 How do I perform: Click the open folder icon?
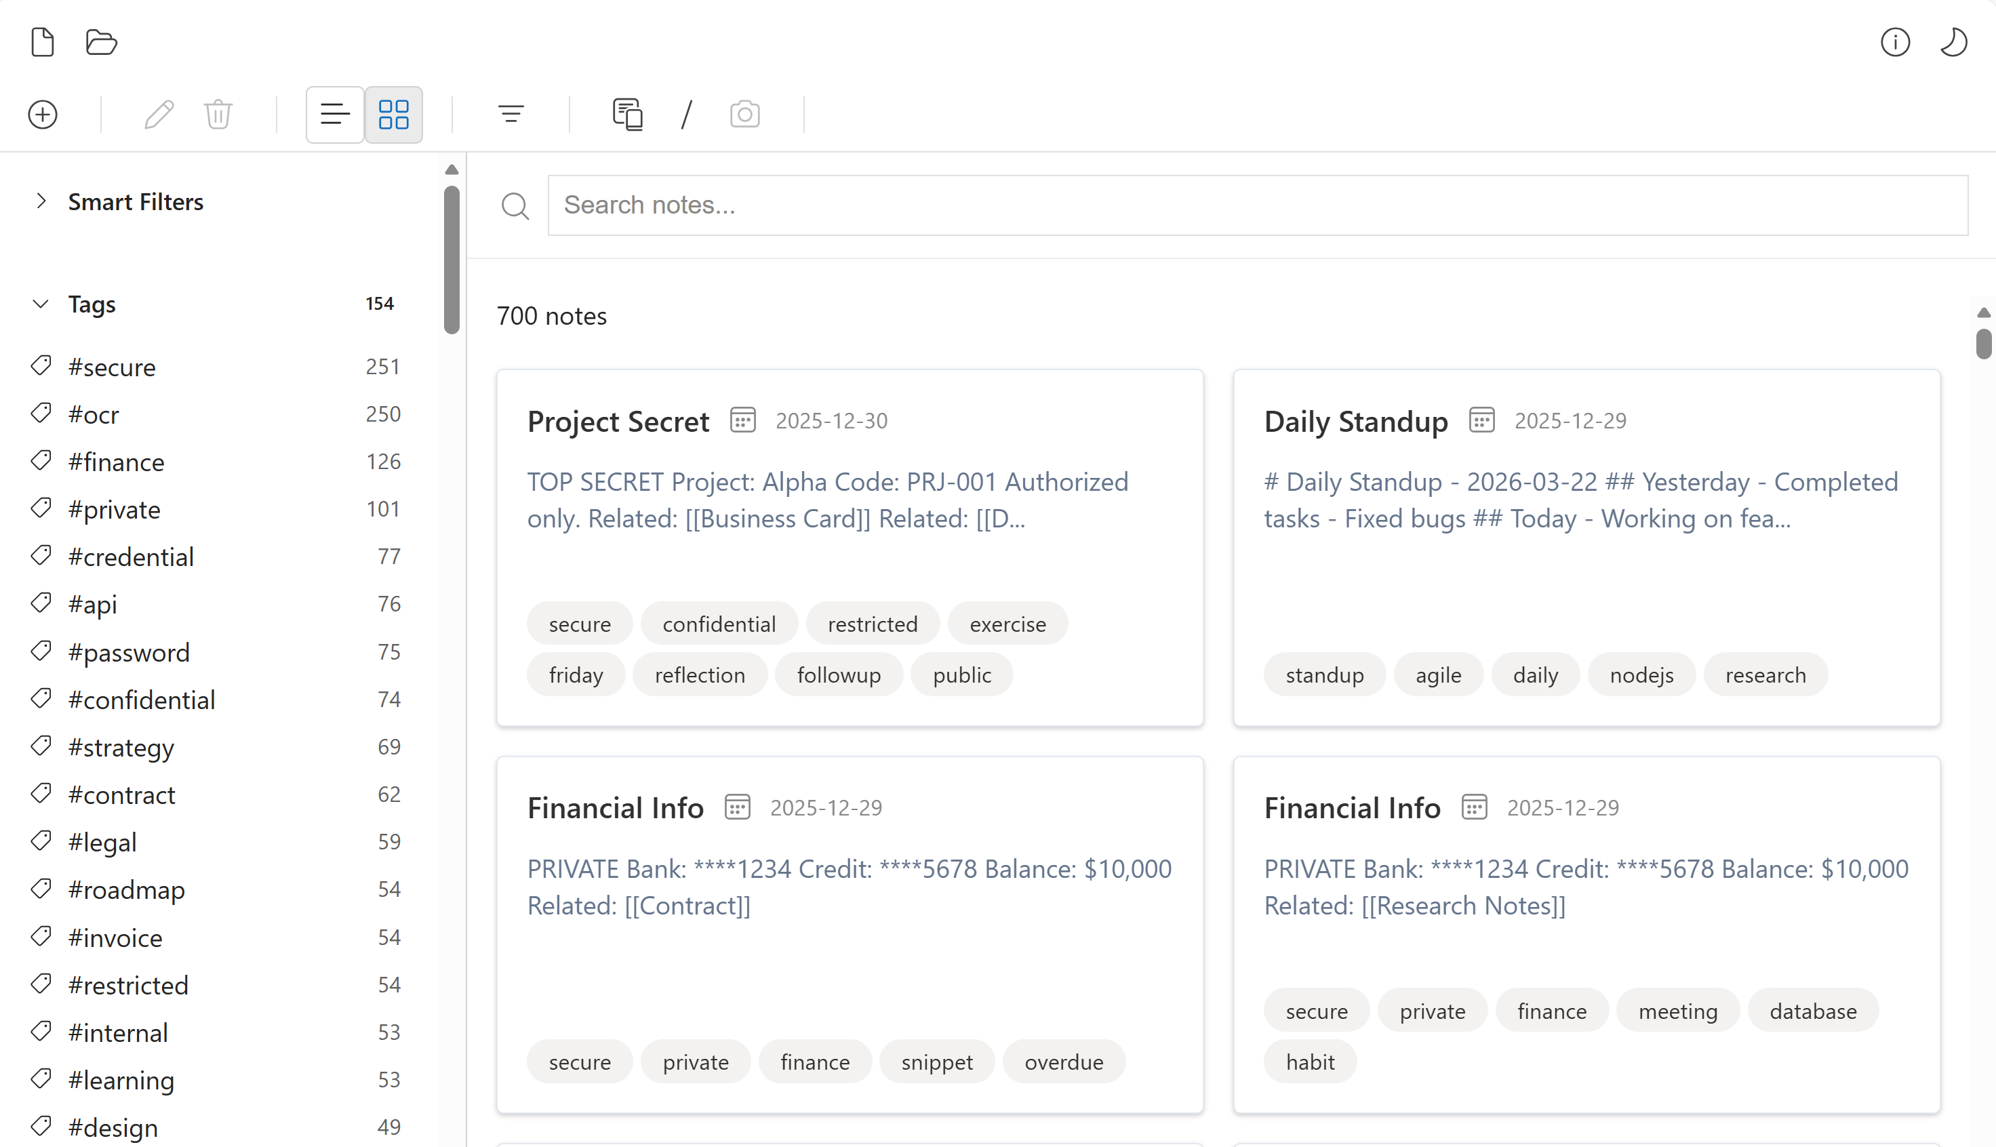[101, 42]
